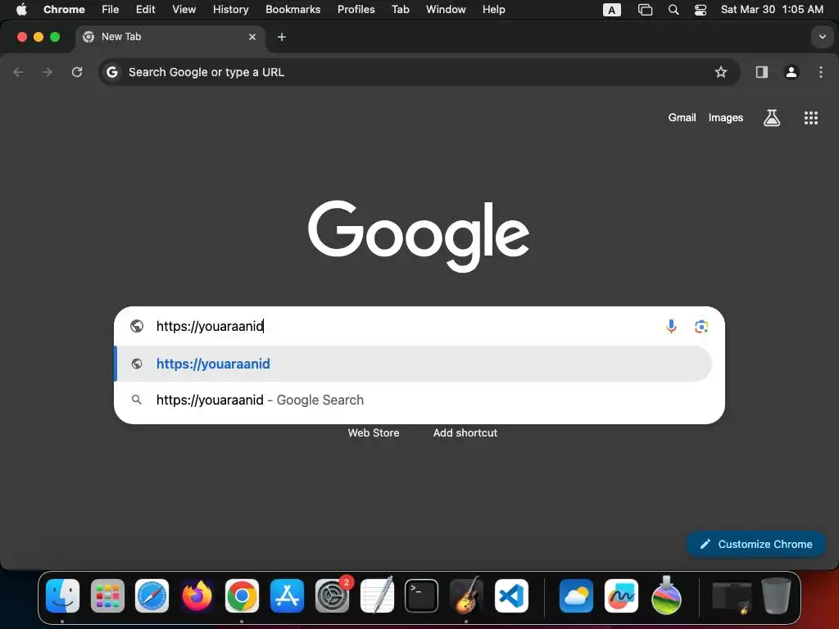Open the macOS installer dock icon
Screen dimensions: 839x629
coord(666,596)
